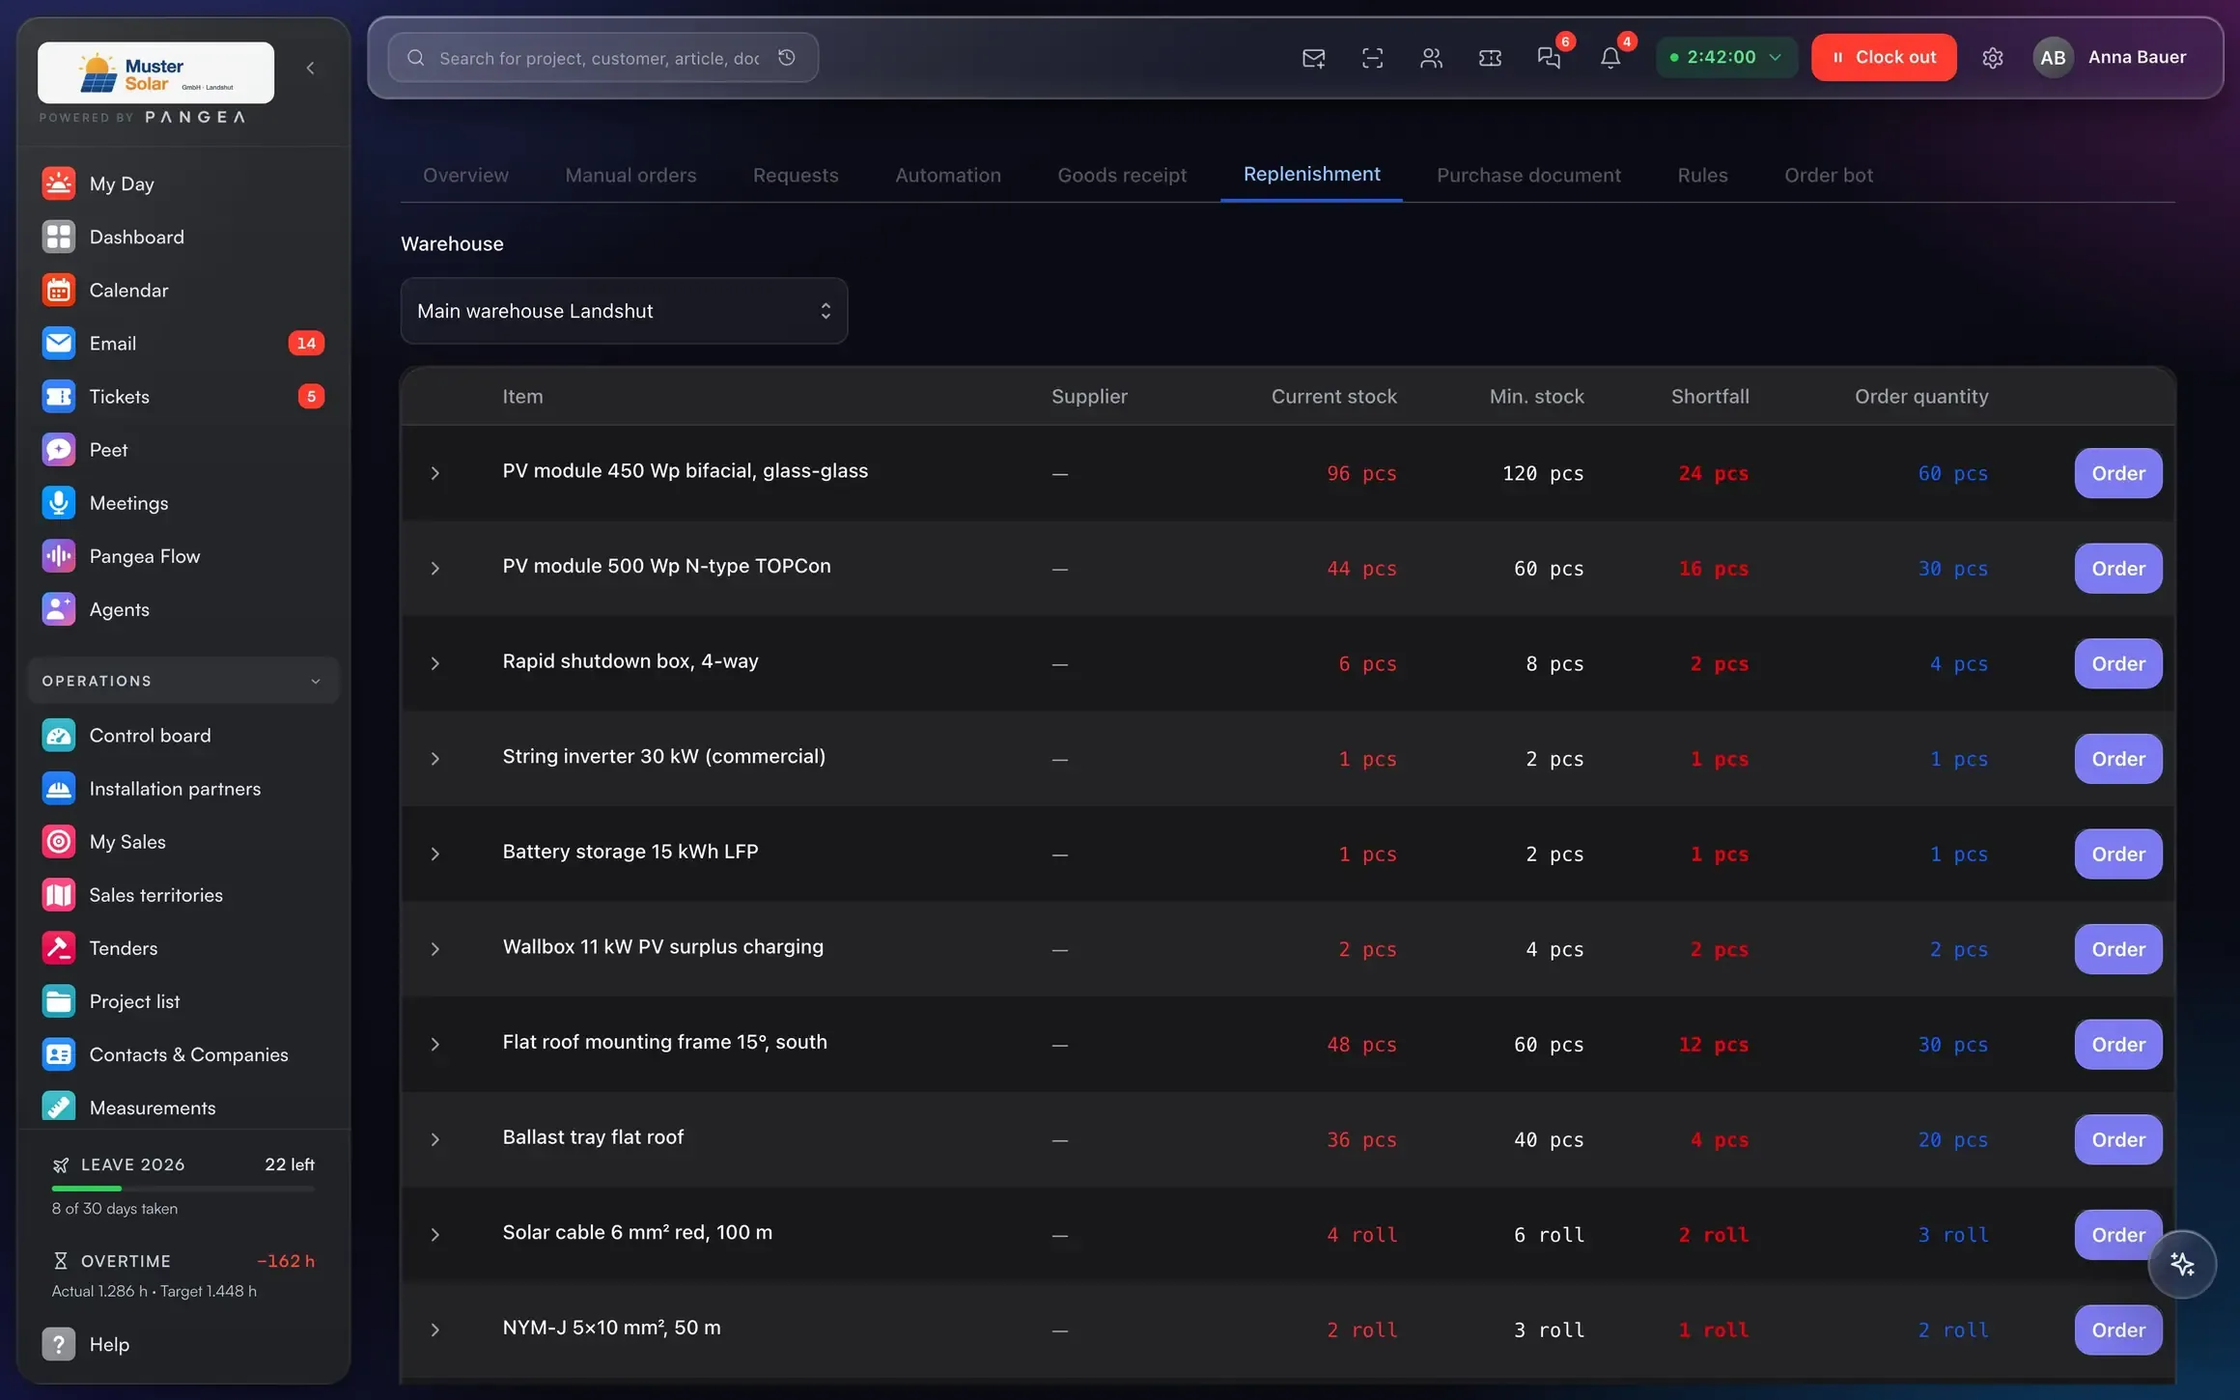Open the mail compose icon in top bar
This screenshot has width=2240, height=1400.
1313,58
